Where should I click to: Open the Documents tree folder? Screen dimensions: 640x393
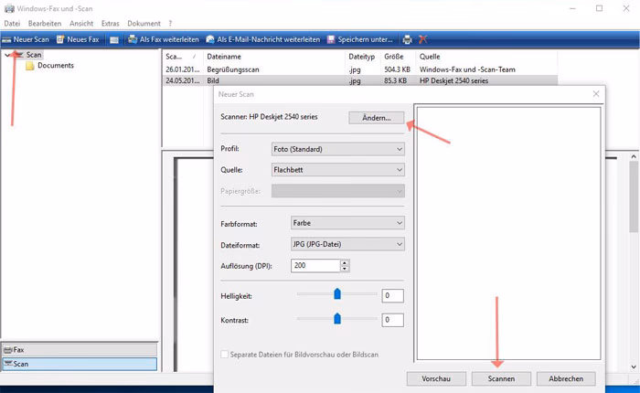pos(56,66)
